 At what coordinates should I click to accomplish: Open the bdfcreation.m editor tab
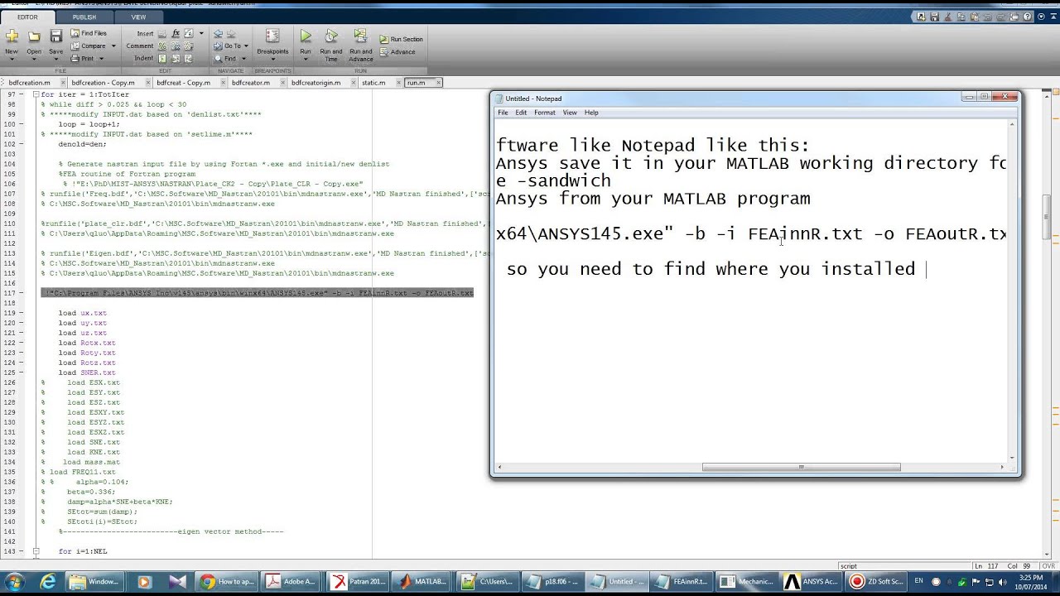30,83
